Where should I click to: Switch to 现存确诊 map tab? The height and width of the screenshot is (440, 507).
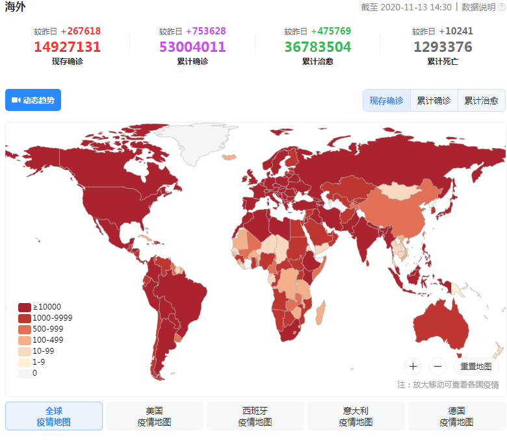click(387, 101)
